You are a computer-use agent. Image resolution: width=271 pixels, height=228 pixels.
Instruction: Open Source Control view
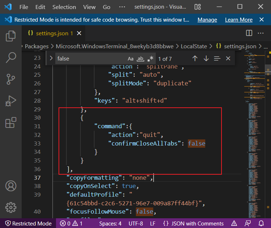pos(11,79)
